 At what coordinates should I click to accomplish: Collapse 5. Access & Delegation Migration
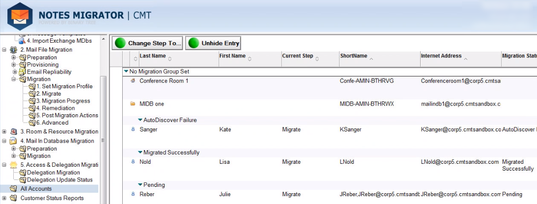click(4, 165)
